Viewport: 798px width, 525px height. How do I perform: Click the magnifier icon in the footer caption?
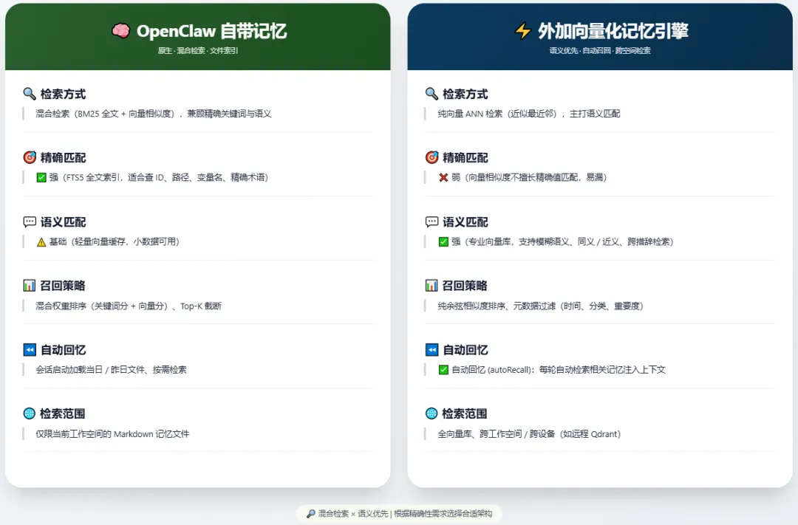310,514
